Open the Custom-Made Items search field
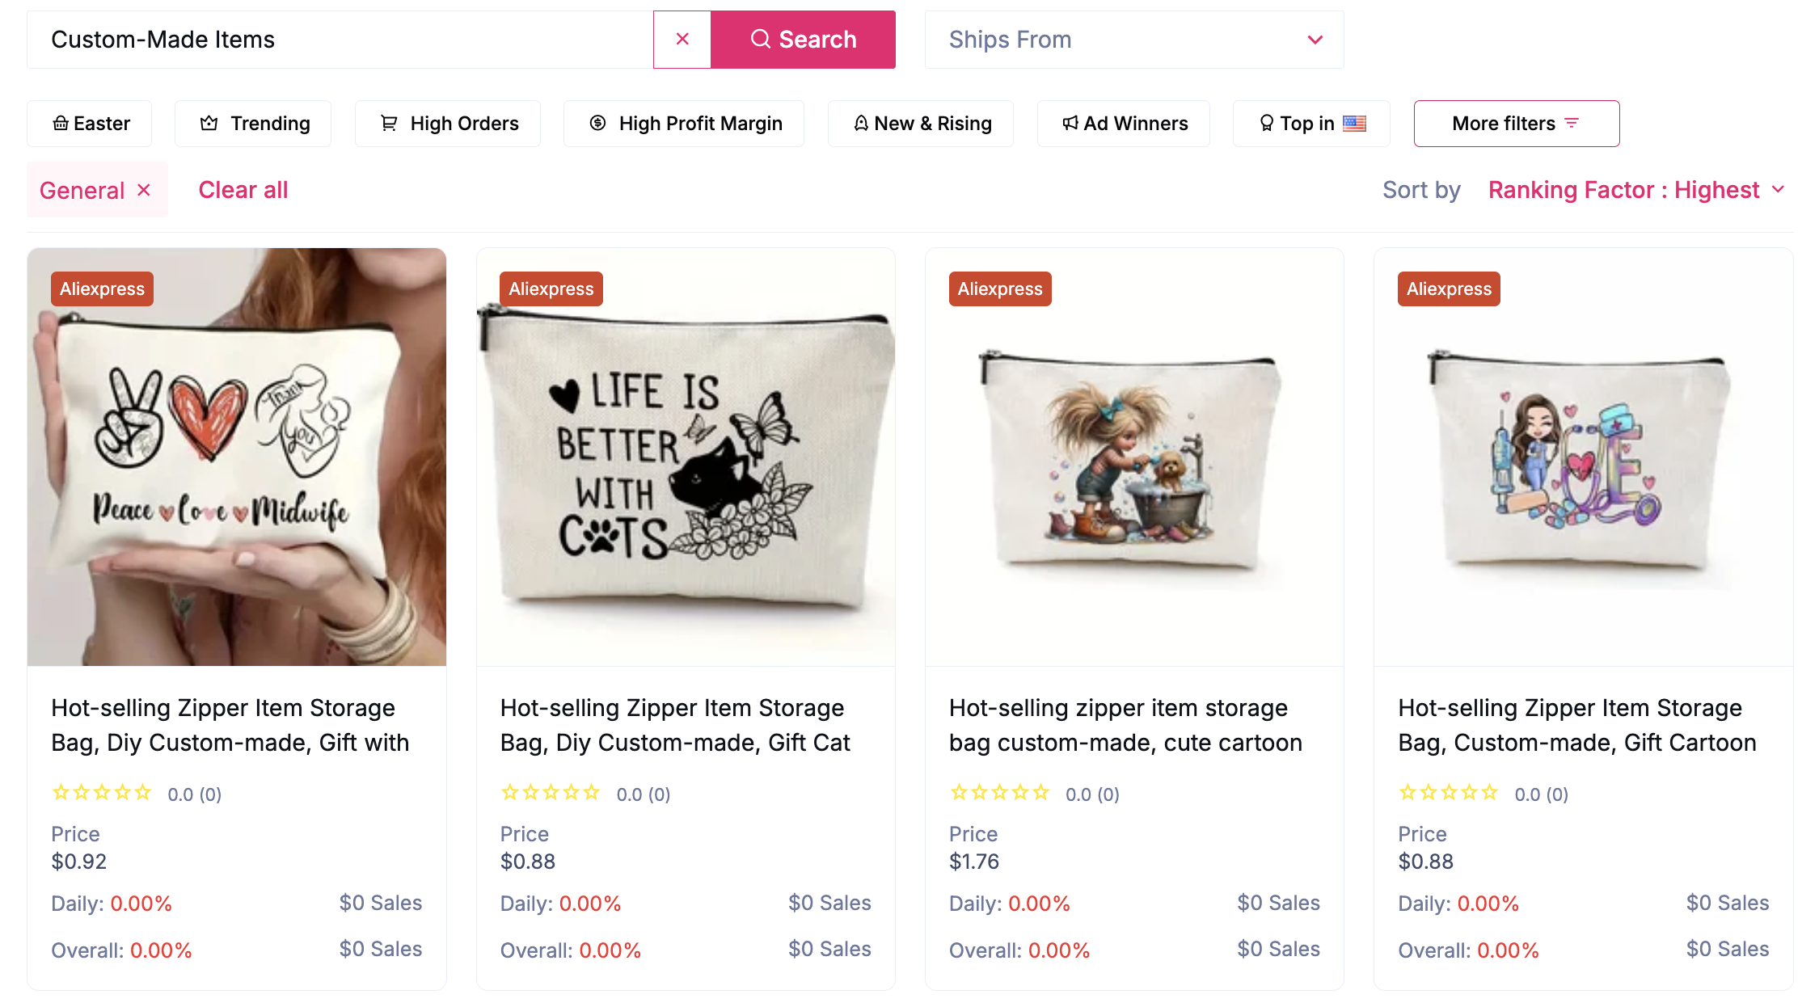 (323, 39)
